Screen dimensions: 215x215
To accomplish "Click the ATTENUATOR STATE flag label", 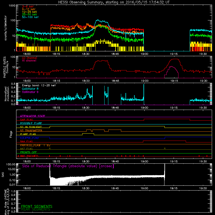I will (33, 116).
